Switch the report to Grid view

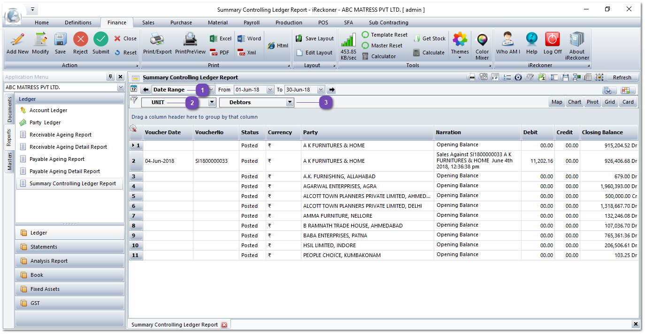click(x=609, y=101)
